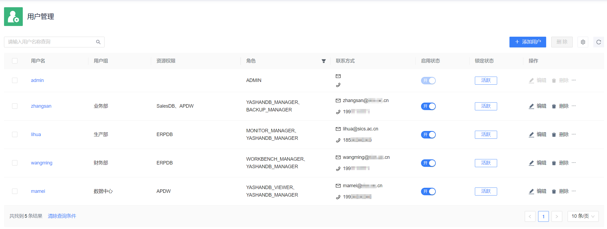Check the select-all header checkbox
Image resolution: width=607 pixels, height=229 pixels.
pyautogui.click(x=15, y=61)
